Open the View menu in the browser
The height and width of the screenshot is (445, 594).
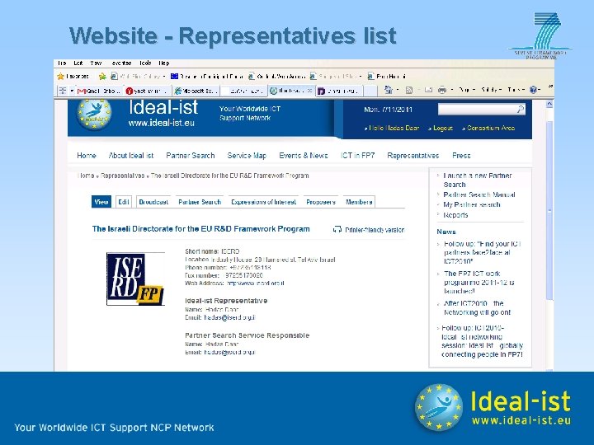[x=96, y=63]
